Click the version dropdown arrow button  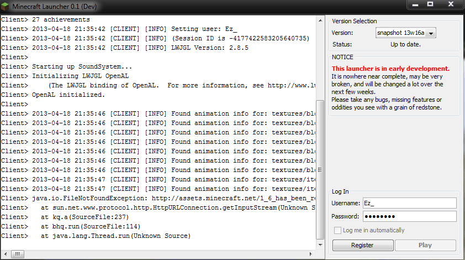coord(431,33)
